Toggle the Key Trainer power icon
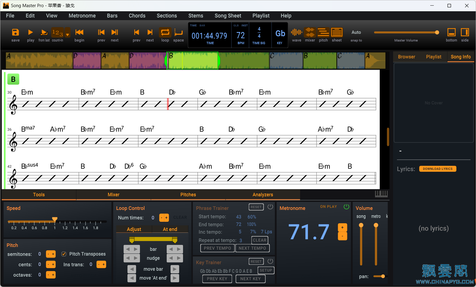The image size is (476, 287). click(x=270, y=261)
